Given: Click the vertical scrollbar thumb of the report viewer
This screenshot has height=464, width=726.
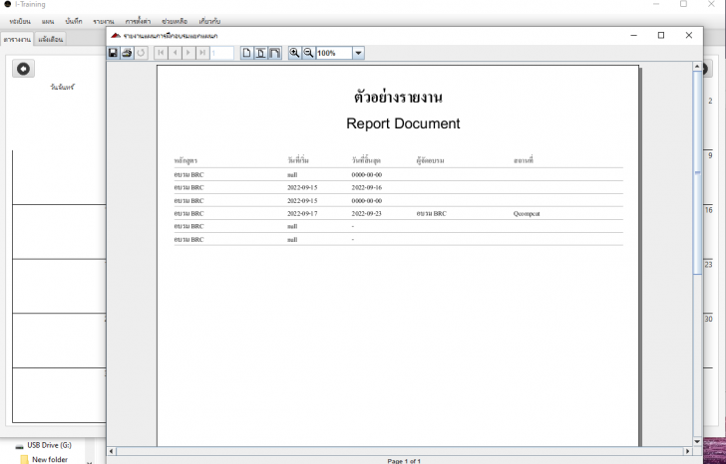Looking at the screenshot, I should [x=697, y=173].
